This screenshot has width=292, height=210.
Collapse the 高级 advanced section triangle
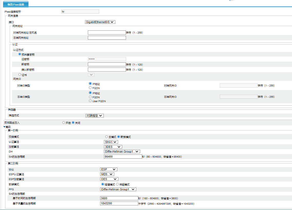(x=4, y=127)
